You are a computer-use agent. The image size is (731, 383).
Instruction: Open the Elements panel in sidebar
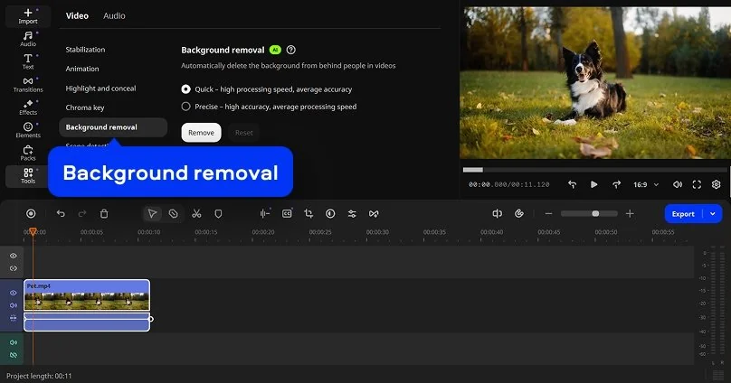pos(28,130)
